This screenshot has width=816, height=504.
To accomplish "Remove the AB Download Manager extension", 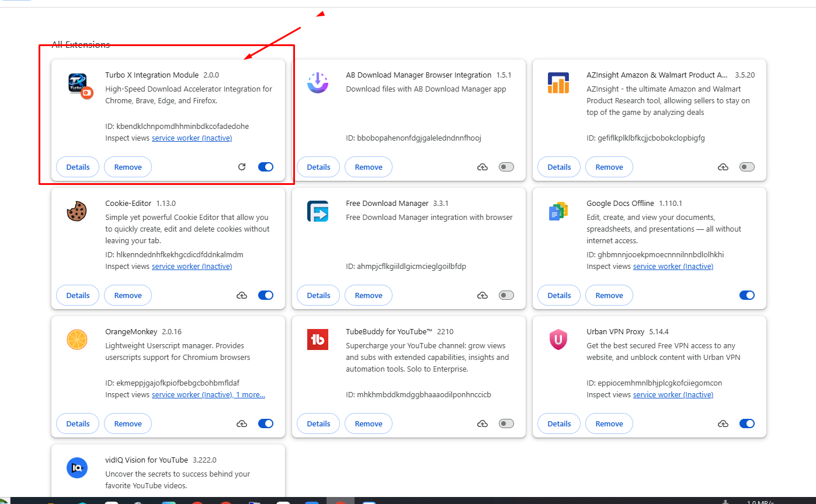I will click(x=369, y=167).
